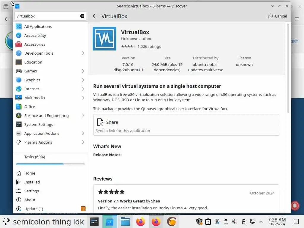Expand Internet subcategories chevron
The image size is (304, 228).
coord(83,89)
